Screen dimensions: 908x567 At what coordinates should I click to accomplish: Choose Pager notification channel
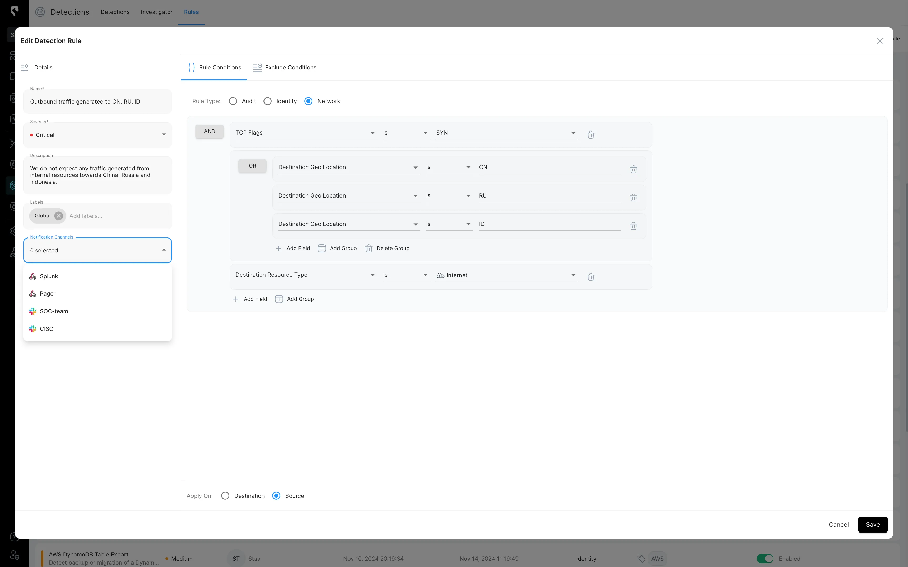98,293
